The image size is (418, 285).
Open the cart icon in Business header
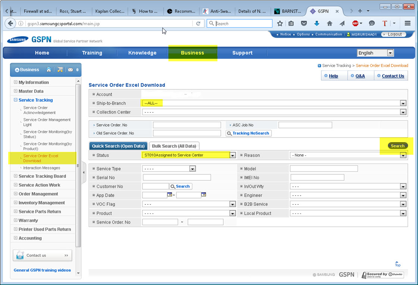(60, 70)
